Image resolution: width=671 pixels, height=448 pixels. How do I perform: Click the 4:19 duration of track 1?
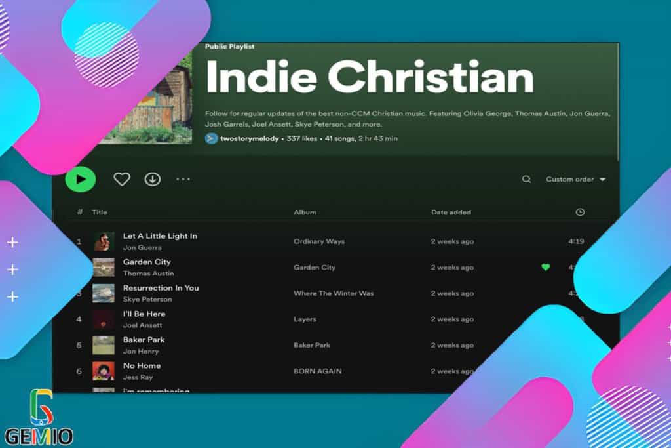tap(576, 241)
